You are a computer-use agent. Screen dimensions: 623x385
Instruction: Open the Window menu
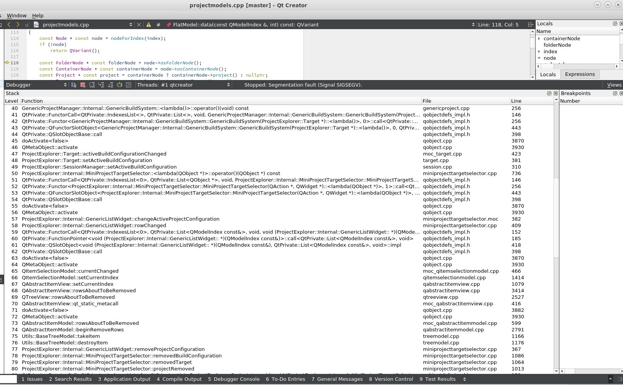tap(16, 15)
